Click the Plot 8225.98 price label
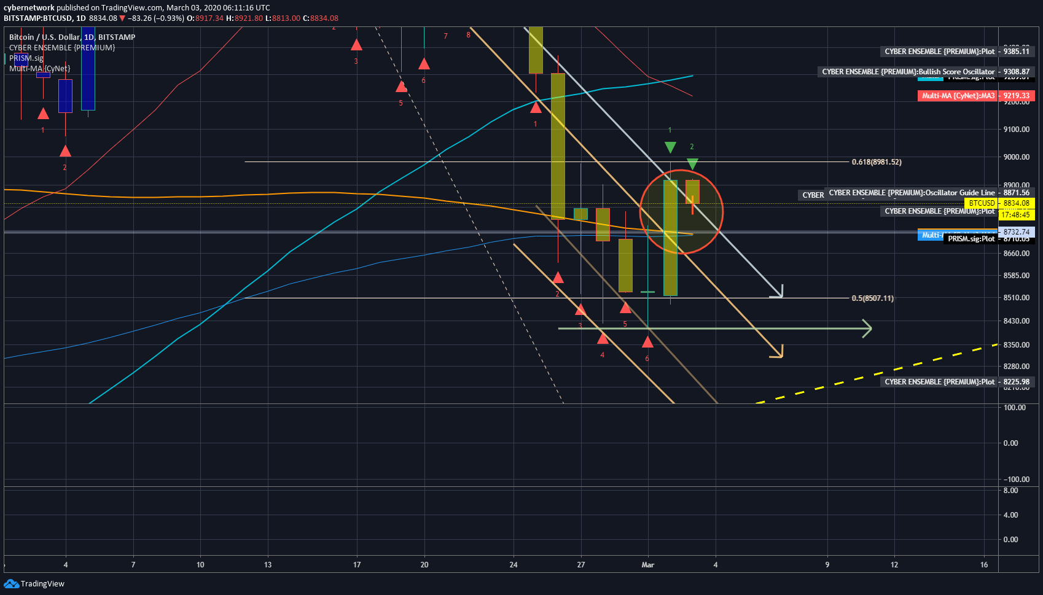The image size is (1043, 595). click(957, 382)
